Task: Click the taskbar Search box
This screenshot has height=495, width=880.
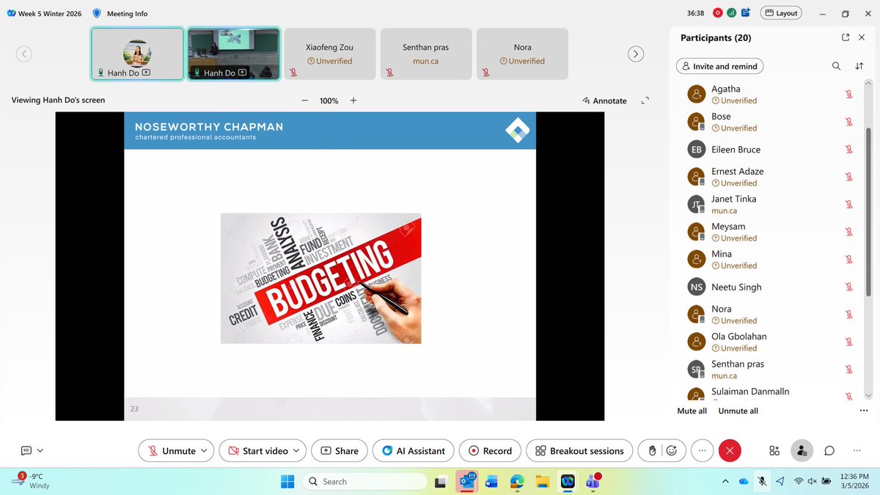Action: (x=364, y=481)
